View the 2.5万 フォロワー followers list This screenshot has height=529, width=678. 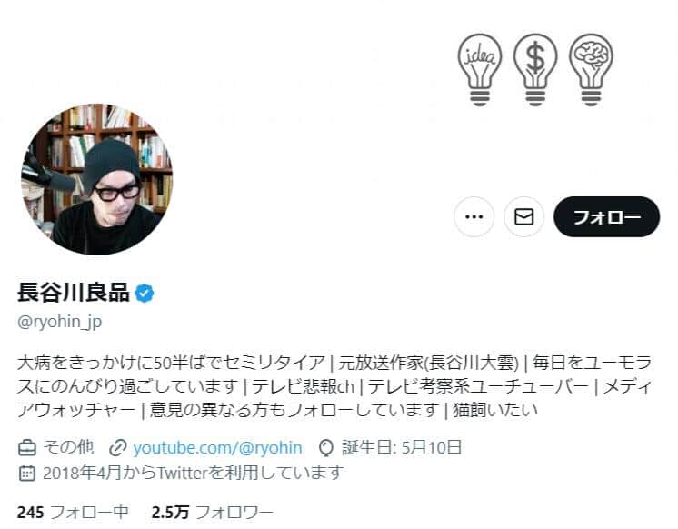point(213,513)
